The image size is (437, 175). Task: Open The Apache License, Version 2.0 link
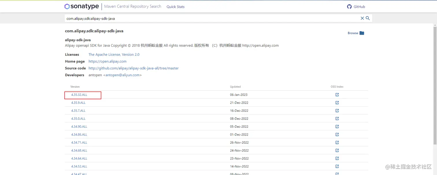point(114,55)
